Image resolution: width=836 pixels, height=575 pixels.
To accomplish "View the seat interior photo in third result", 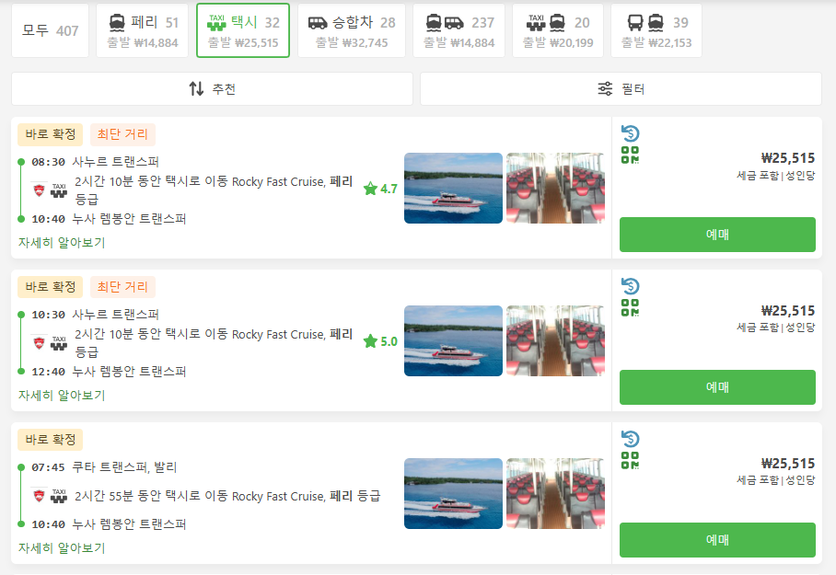I will coord(555,493).
